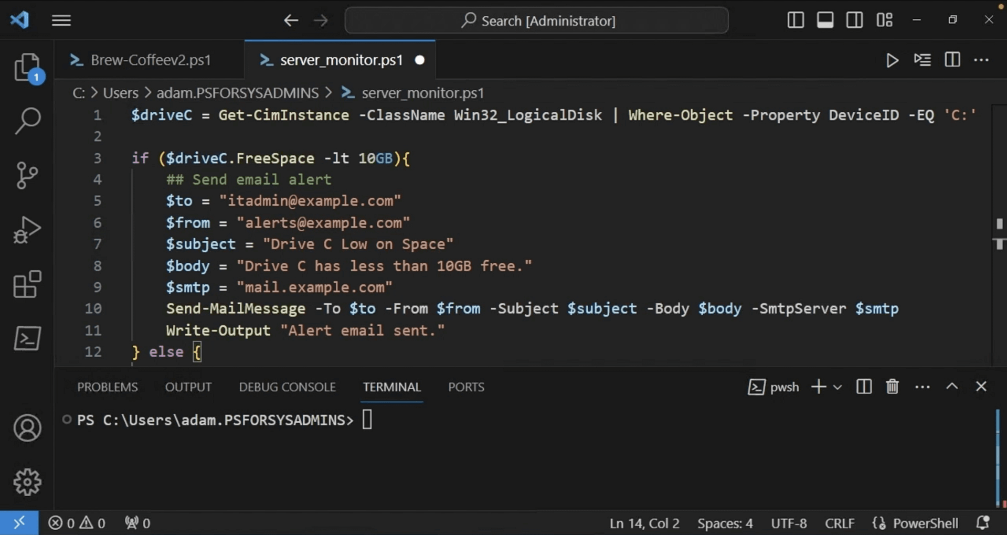This screenshot has height=535, width=1007.
Task: Split the terminal panel
Action: tap(864, 387)
